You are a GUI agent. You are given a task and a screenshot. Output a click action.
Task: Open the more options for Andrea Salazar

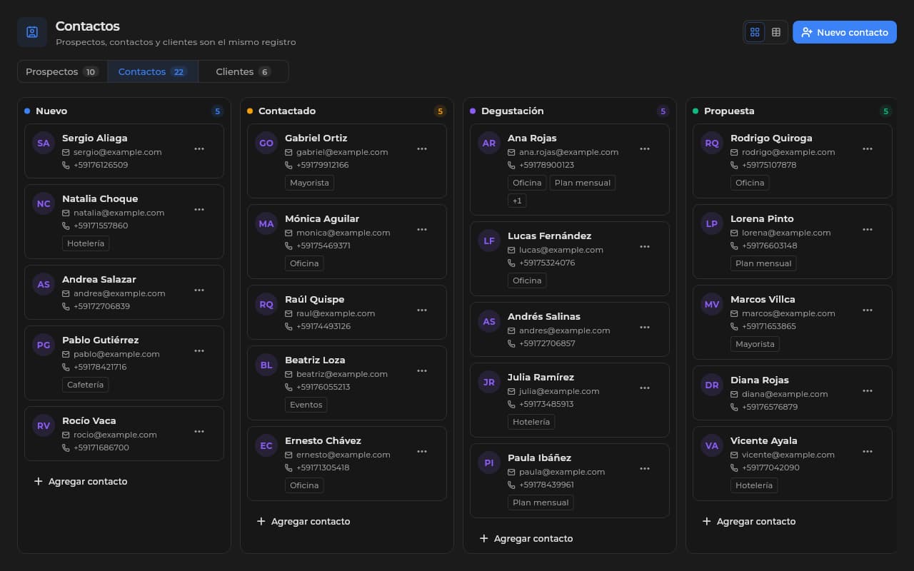199,290
